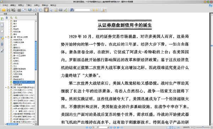Open the search options dropdown arrow in toolbar
This screenshot has width=213, height=129.
pyautogui.click(x=106, y=10)
